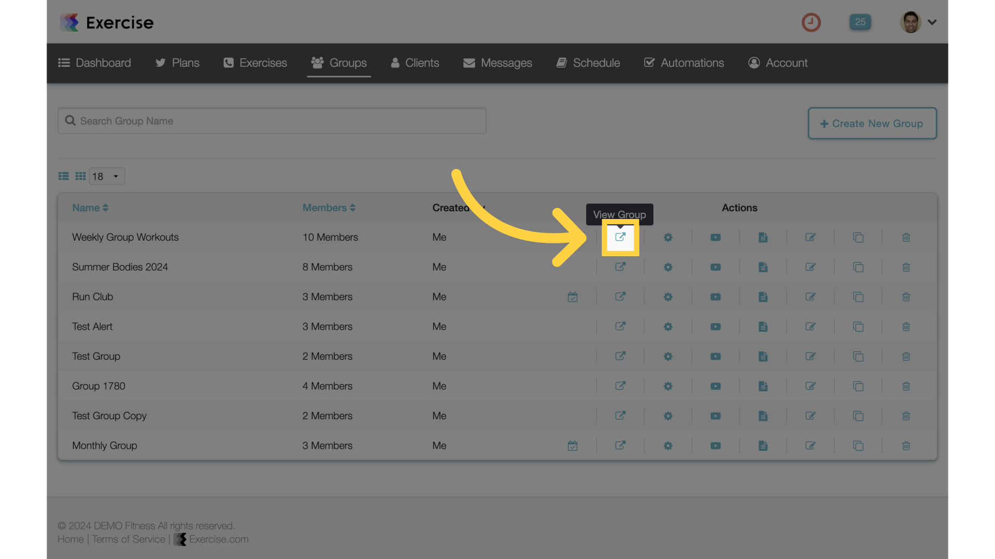
Task: Click calendar icon for Run Club
Action: [573, 297]
